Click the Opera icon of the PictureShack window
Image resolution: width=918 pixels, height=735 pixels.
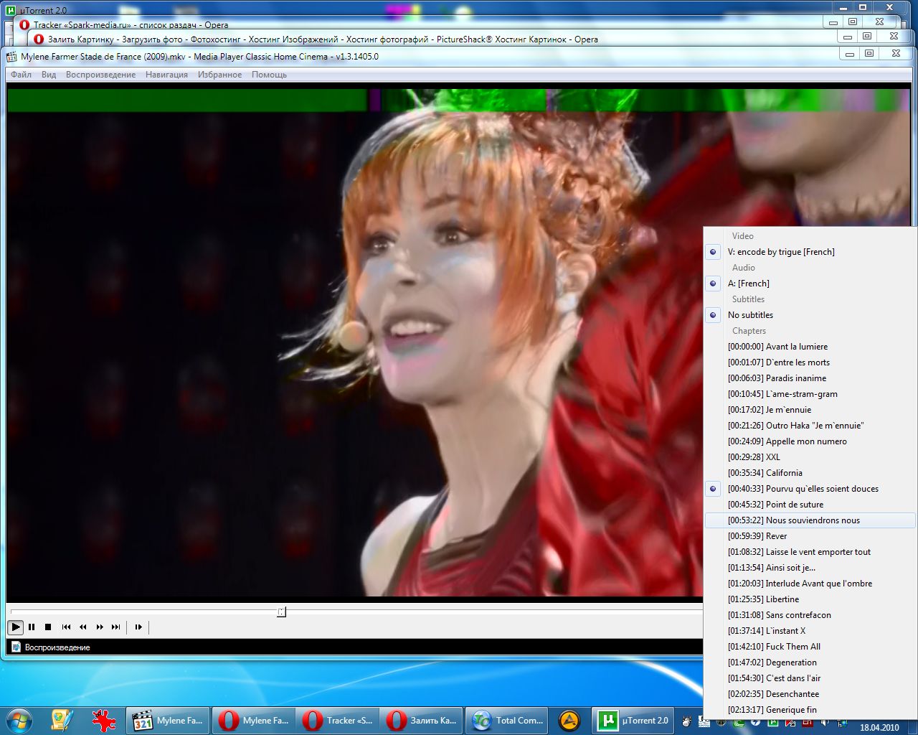pyautogui.click(x=39, y=39)
